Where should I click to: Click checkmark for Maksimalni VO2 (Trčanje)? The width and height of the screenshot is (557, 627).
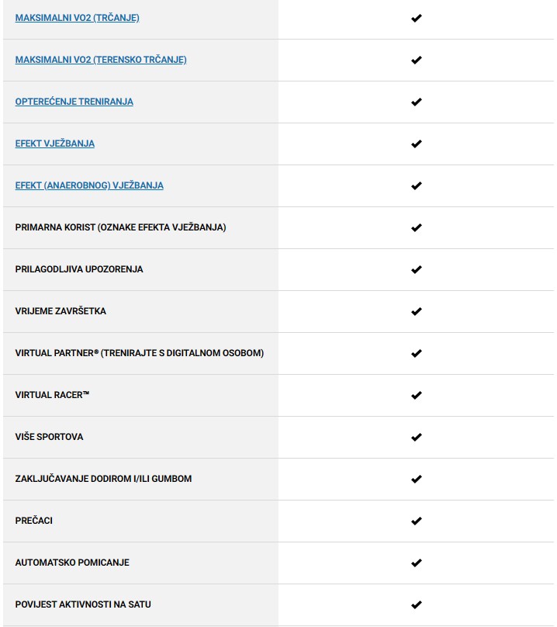tap(417, 18)
